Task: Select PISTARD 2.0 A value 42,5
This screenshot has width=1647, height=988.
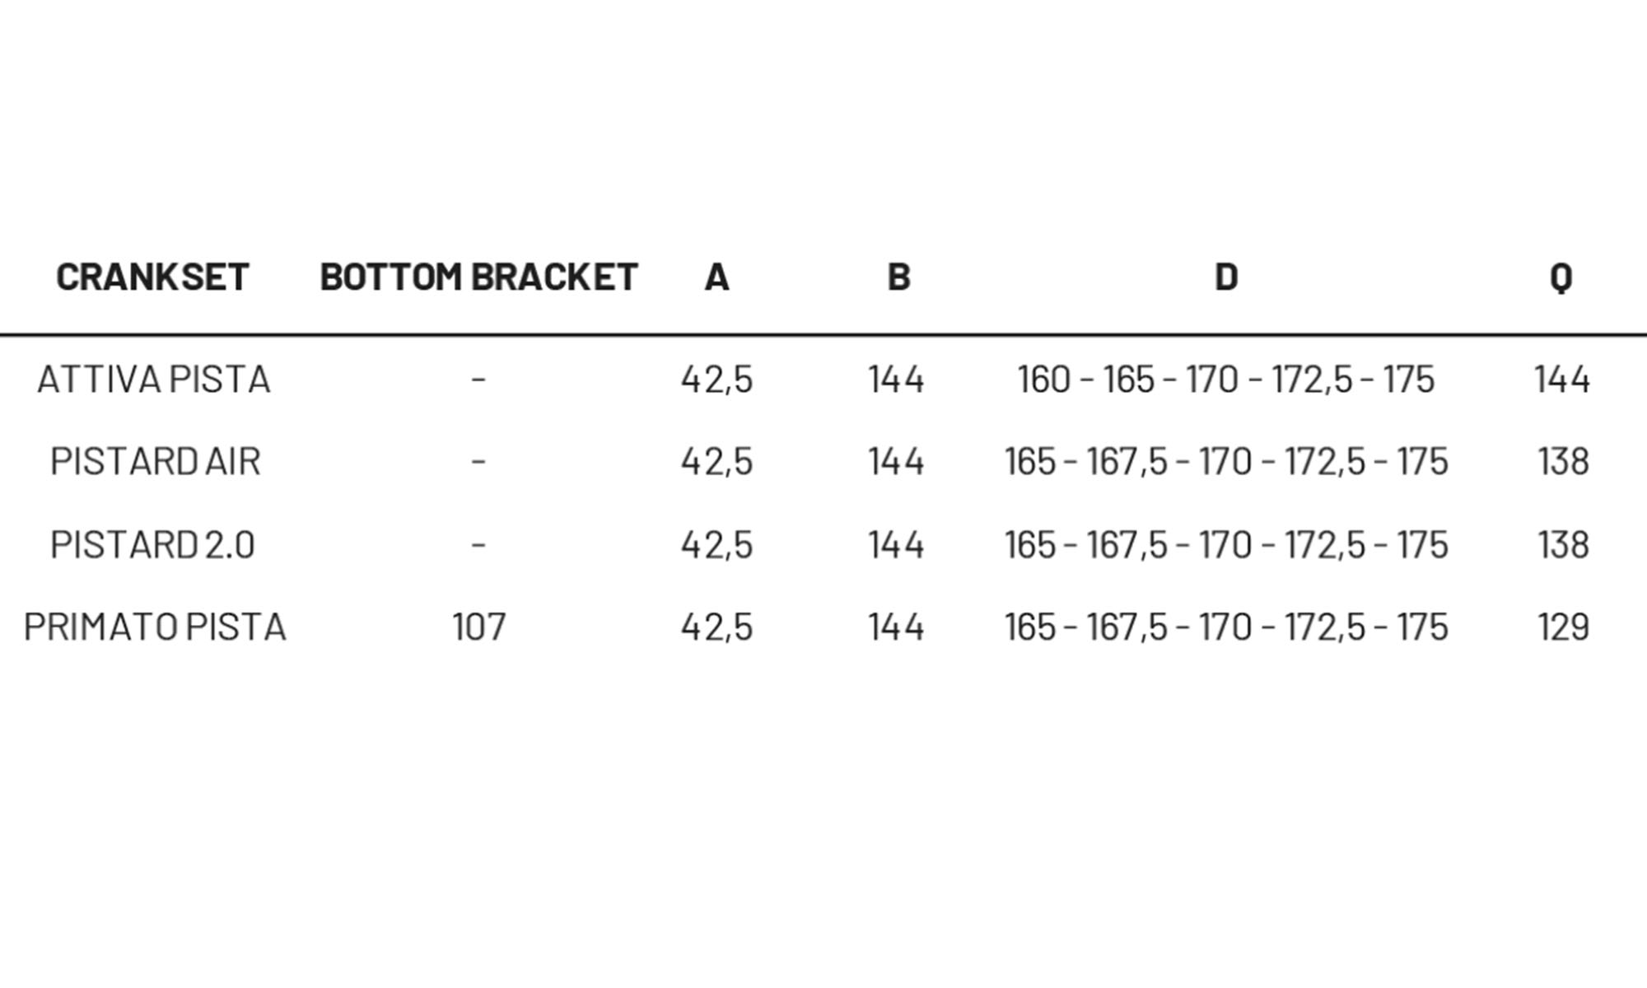Action: click(x=716, y=545)
